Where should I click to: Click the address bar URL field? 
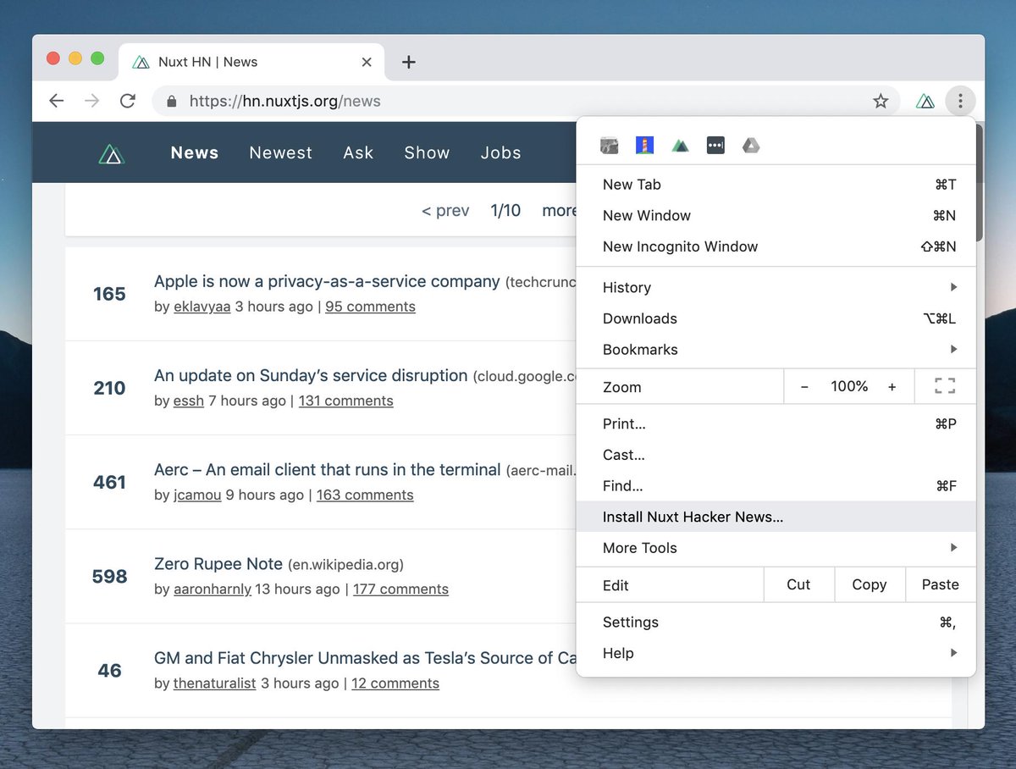pos(525,102)
